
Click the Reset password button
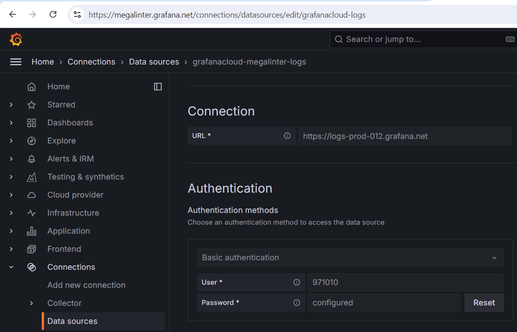coord(484,303)
